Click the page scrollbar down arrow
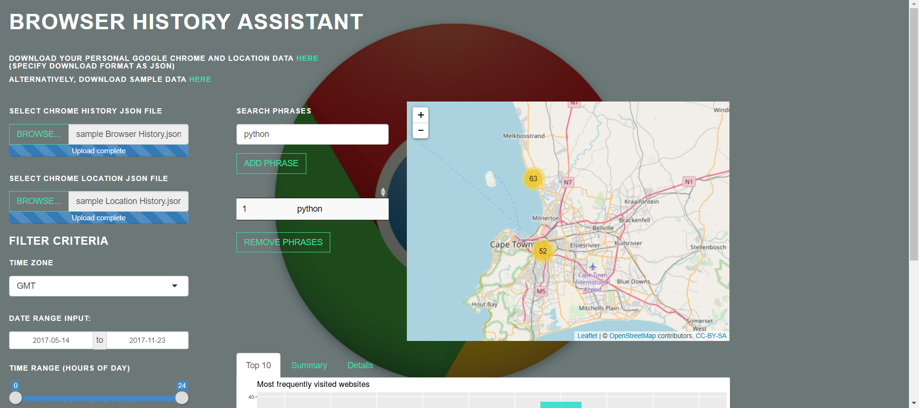 [x=914, y=403]
